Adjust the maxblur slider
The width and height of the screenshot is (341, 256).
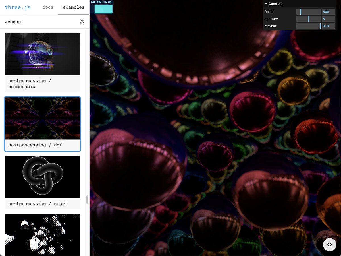(x=308, y=26)
